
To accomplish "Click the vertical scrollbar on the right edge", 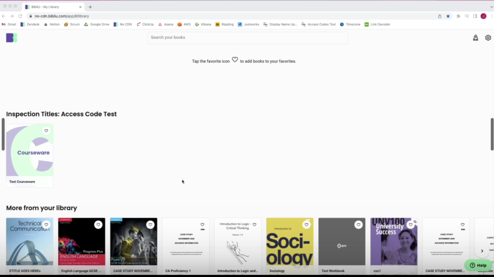I will [x=492, y=134].
